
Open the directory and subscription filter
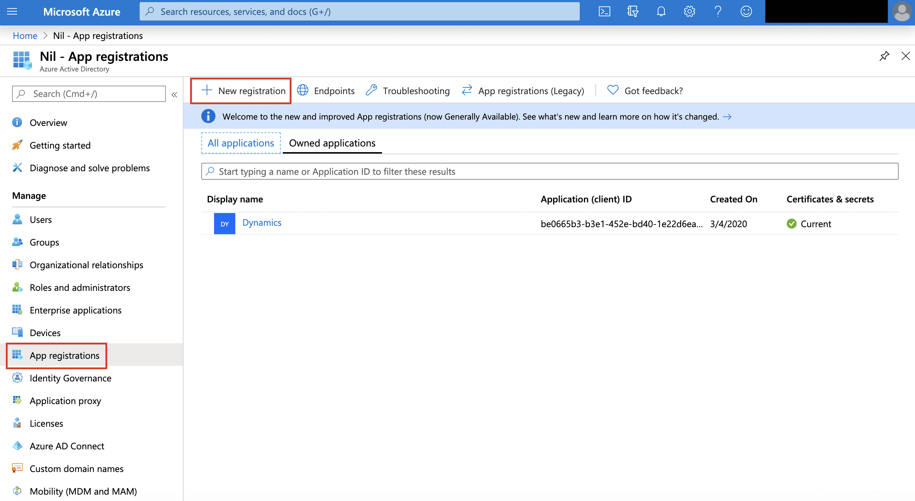(633, 11)
